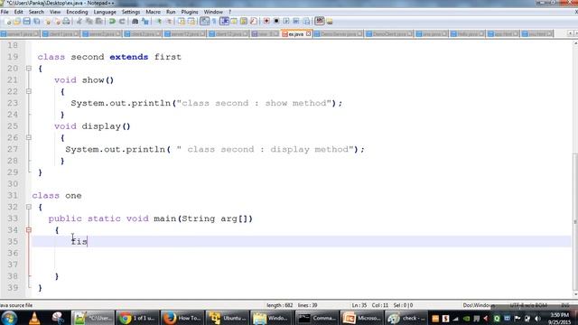Click 'void display()' on line 25
Viewport: 578px width, 325px height.
click(x=92, y=126)
